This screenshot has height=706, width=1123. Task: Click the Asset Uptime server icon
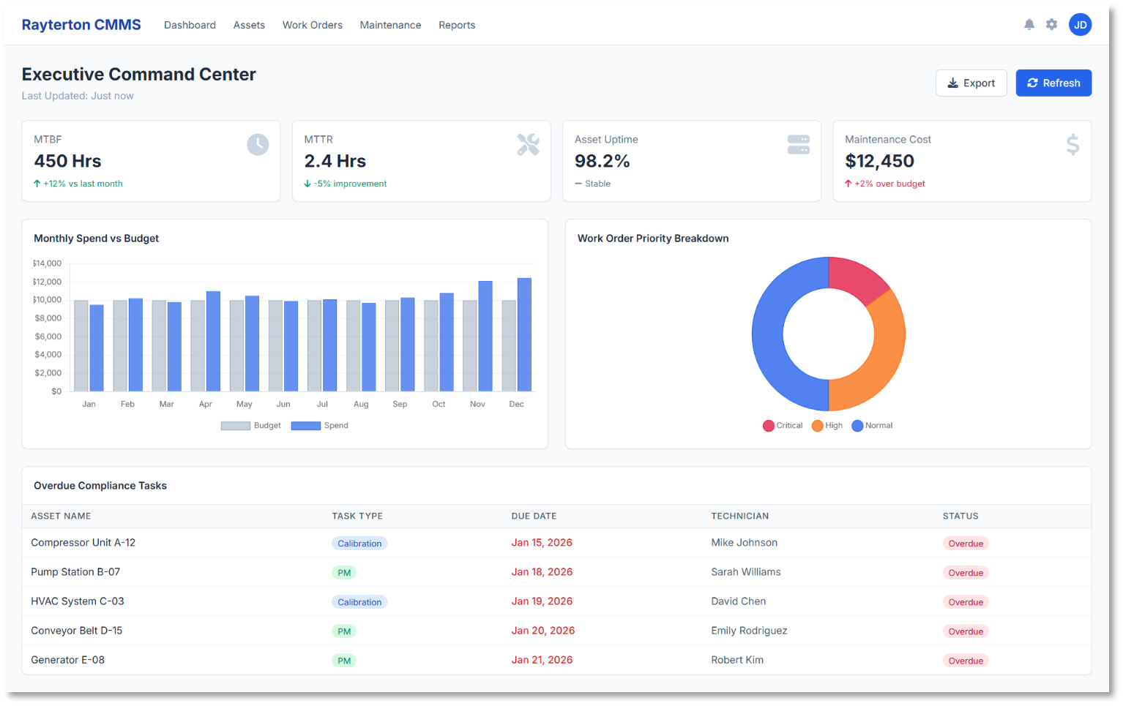coord(798,145)
